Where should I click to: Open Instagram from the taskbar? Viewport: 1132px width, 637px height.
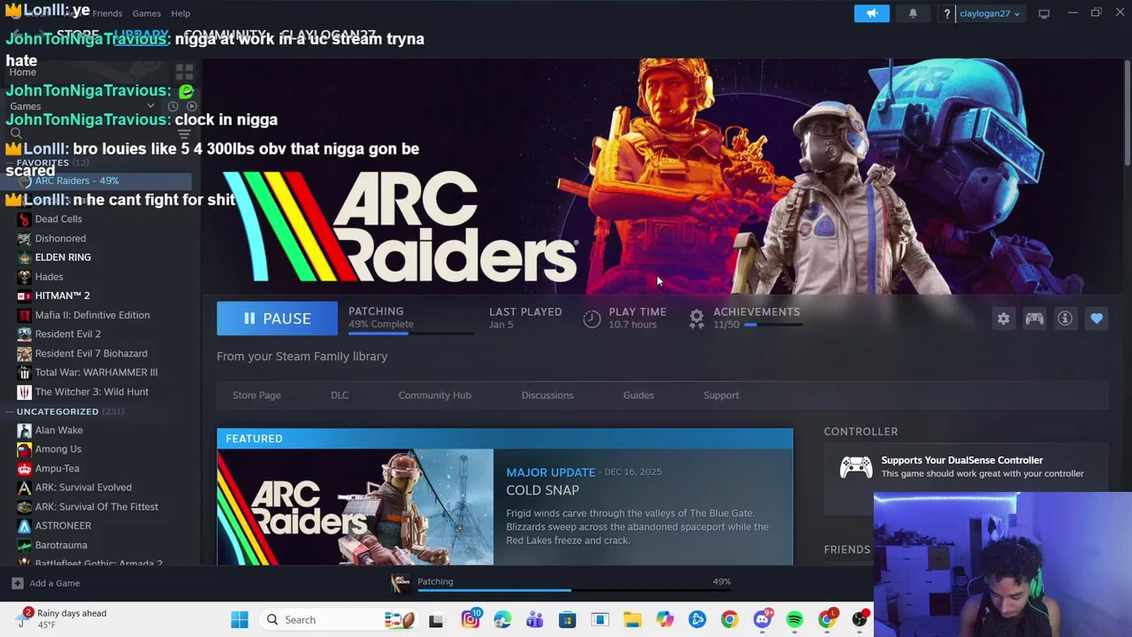(x=470, y=620)
